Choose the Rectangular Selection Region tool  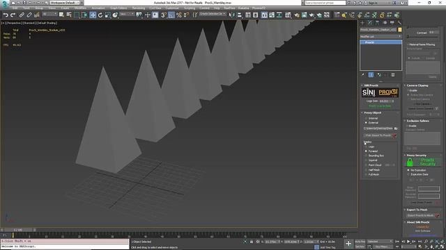(x=77, y=15)
